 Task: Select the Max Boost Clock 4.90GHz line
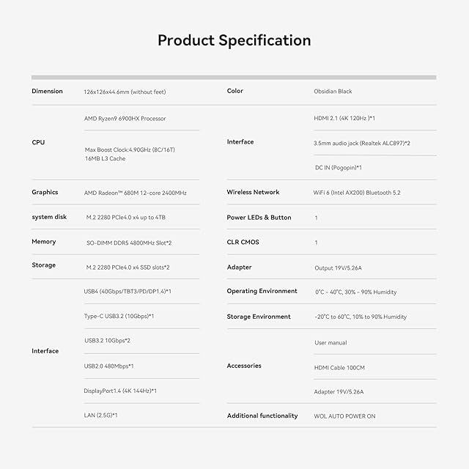tap(130, 149)
